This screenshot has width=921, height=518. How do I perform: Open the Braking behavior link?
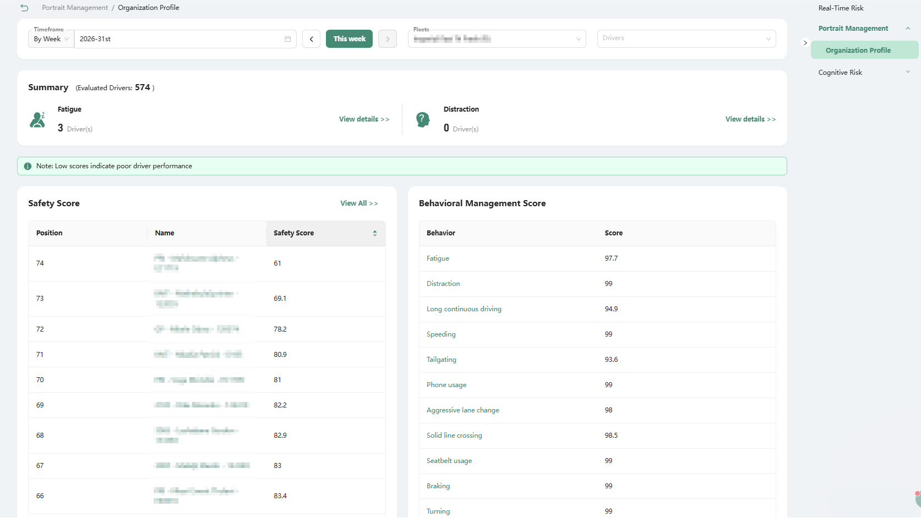tap(438, 486)
